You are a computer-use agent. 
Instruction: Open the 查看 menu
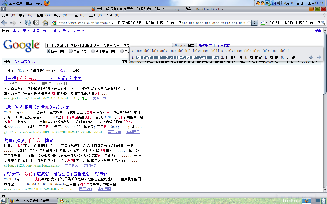tap(43, 15)
